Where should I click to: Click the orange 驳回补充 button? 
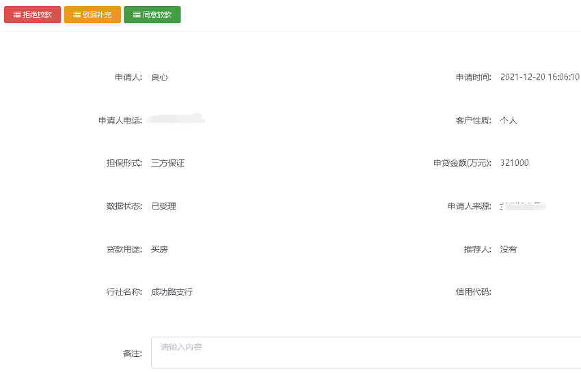(92, 15)
